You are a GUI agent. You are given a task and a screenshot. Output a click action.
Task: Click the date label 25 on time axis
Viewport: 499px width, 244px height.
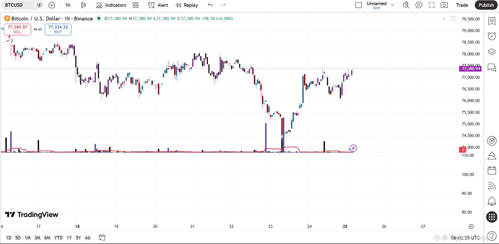[345, 227]
